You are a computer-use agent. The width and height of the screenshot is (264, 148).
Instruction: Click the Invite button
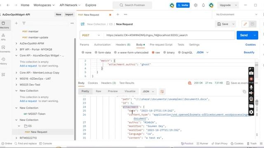(x=183, y=5)
